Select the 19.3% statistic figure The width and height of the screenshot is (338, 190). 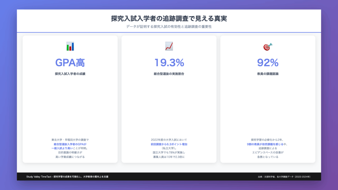(169, 62)
